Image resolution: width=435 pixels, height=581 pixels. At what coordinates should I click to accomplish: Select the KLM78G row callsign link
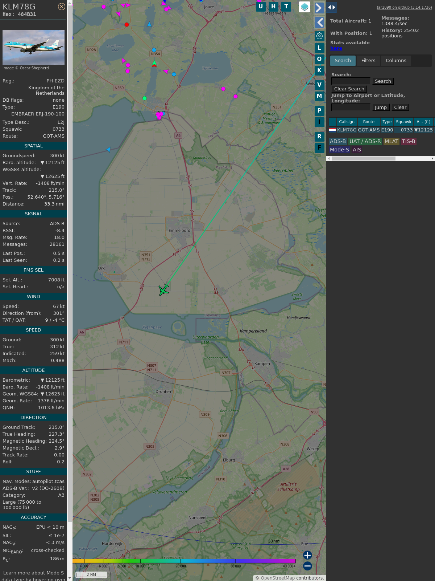[347, 130]
